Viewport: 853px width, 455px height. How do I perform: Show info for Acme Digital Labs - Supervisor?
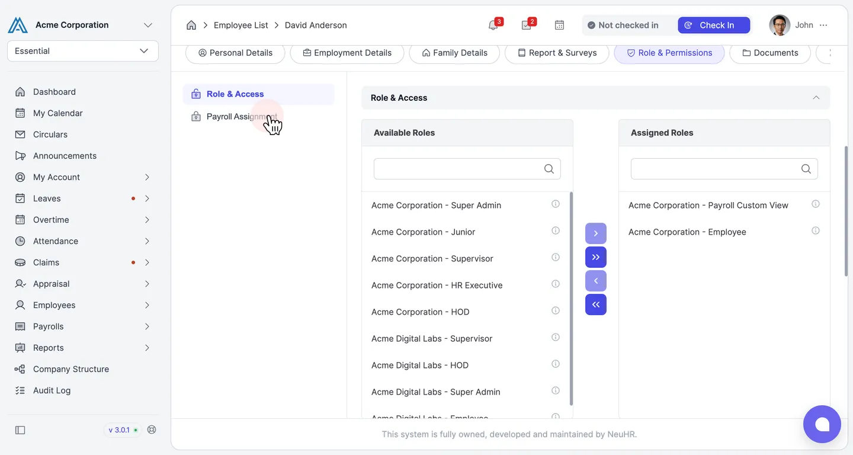click(556, 337)
